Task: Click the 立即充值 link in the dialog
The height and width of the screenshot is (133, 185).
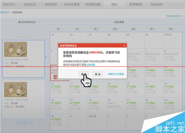Action: [91, 65]
